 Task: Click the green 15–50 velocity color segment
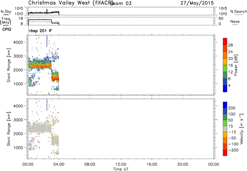click(225, 123)
